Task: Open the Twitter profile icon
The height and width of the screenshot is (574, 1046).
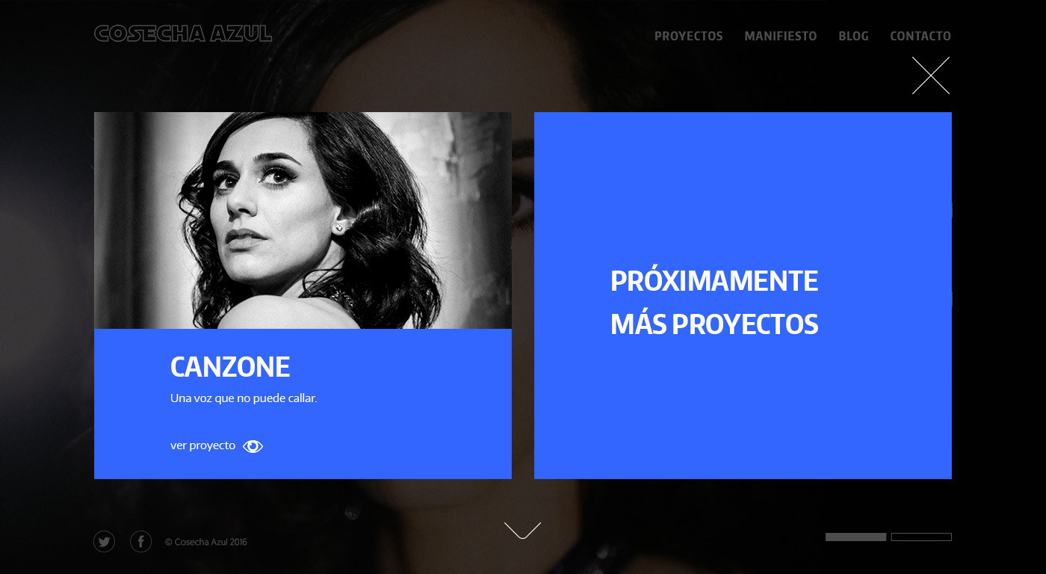Action: [104, 542]
